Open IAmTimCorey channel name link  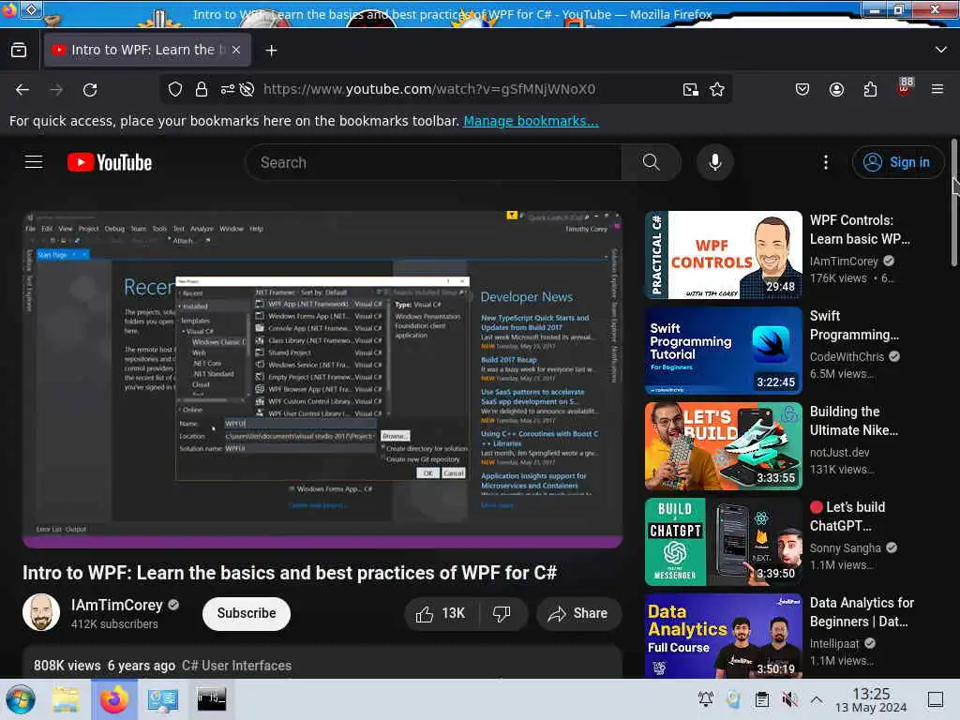tap(117, 605)
